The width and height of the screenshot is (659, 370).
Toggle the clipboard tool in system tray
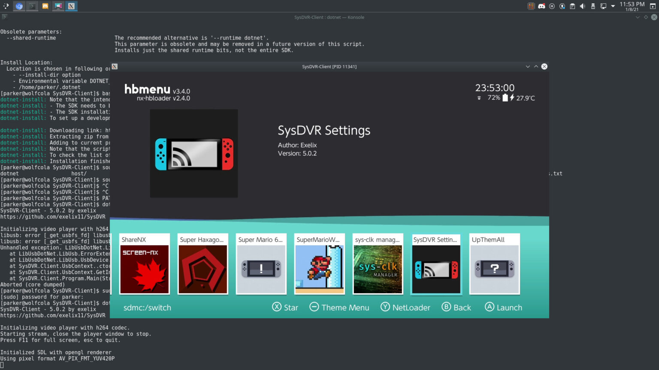572,6
